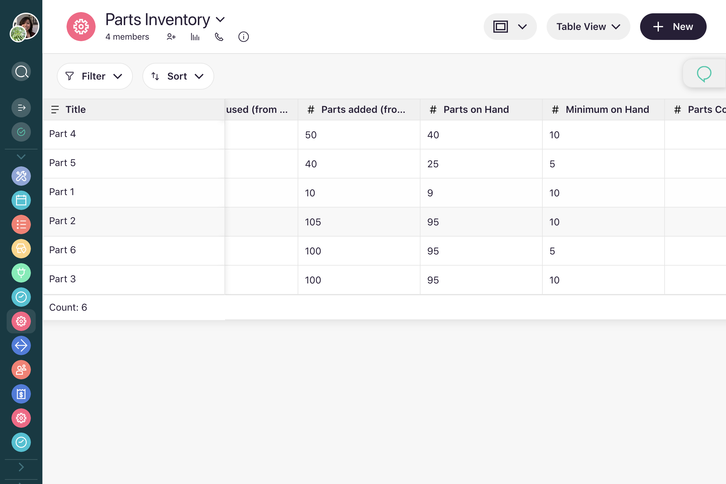Open the yellow store location app icon

[21, 249]
